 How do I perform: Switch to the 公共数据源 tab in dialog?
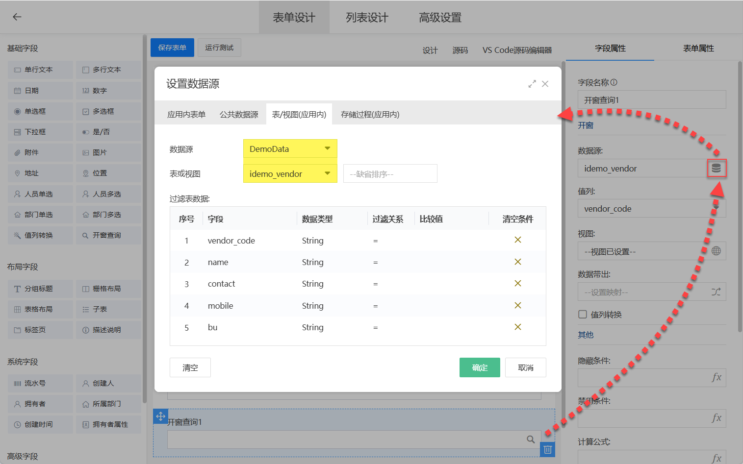click(239, 114)
